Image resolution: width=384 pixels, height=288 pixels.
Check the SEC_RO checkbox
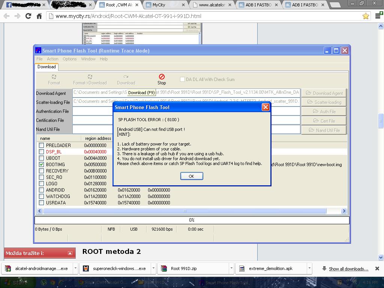pos(41,177)
